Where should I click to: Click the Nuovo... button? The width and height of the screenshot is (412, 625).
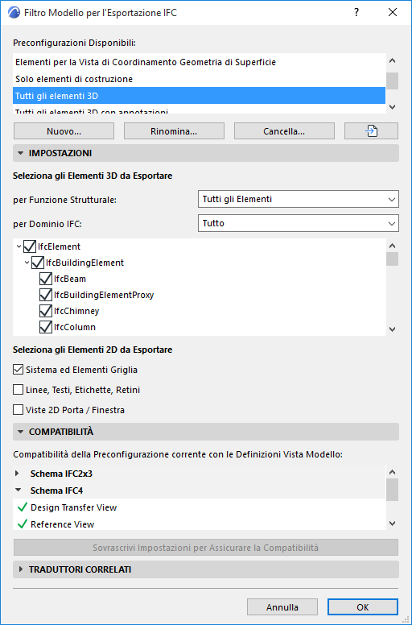click(64, 131)
